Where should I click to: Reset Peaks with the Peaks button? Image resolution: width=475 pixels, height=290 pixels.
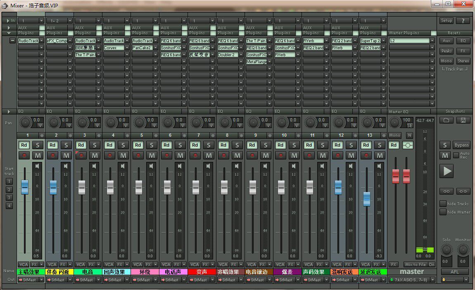point(446,51)
